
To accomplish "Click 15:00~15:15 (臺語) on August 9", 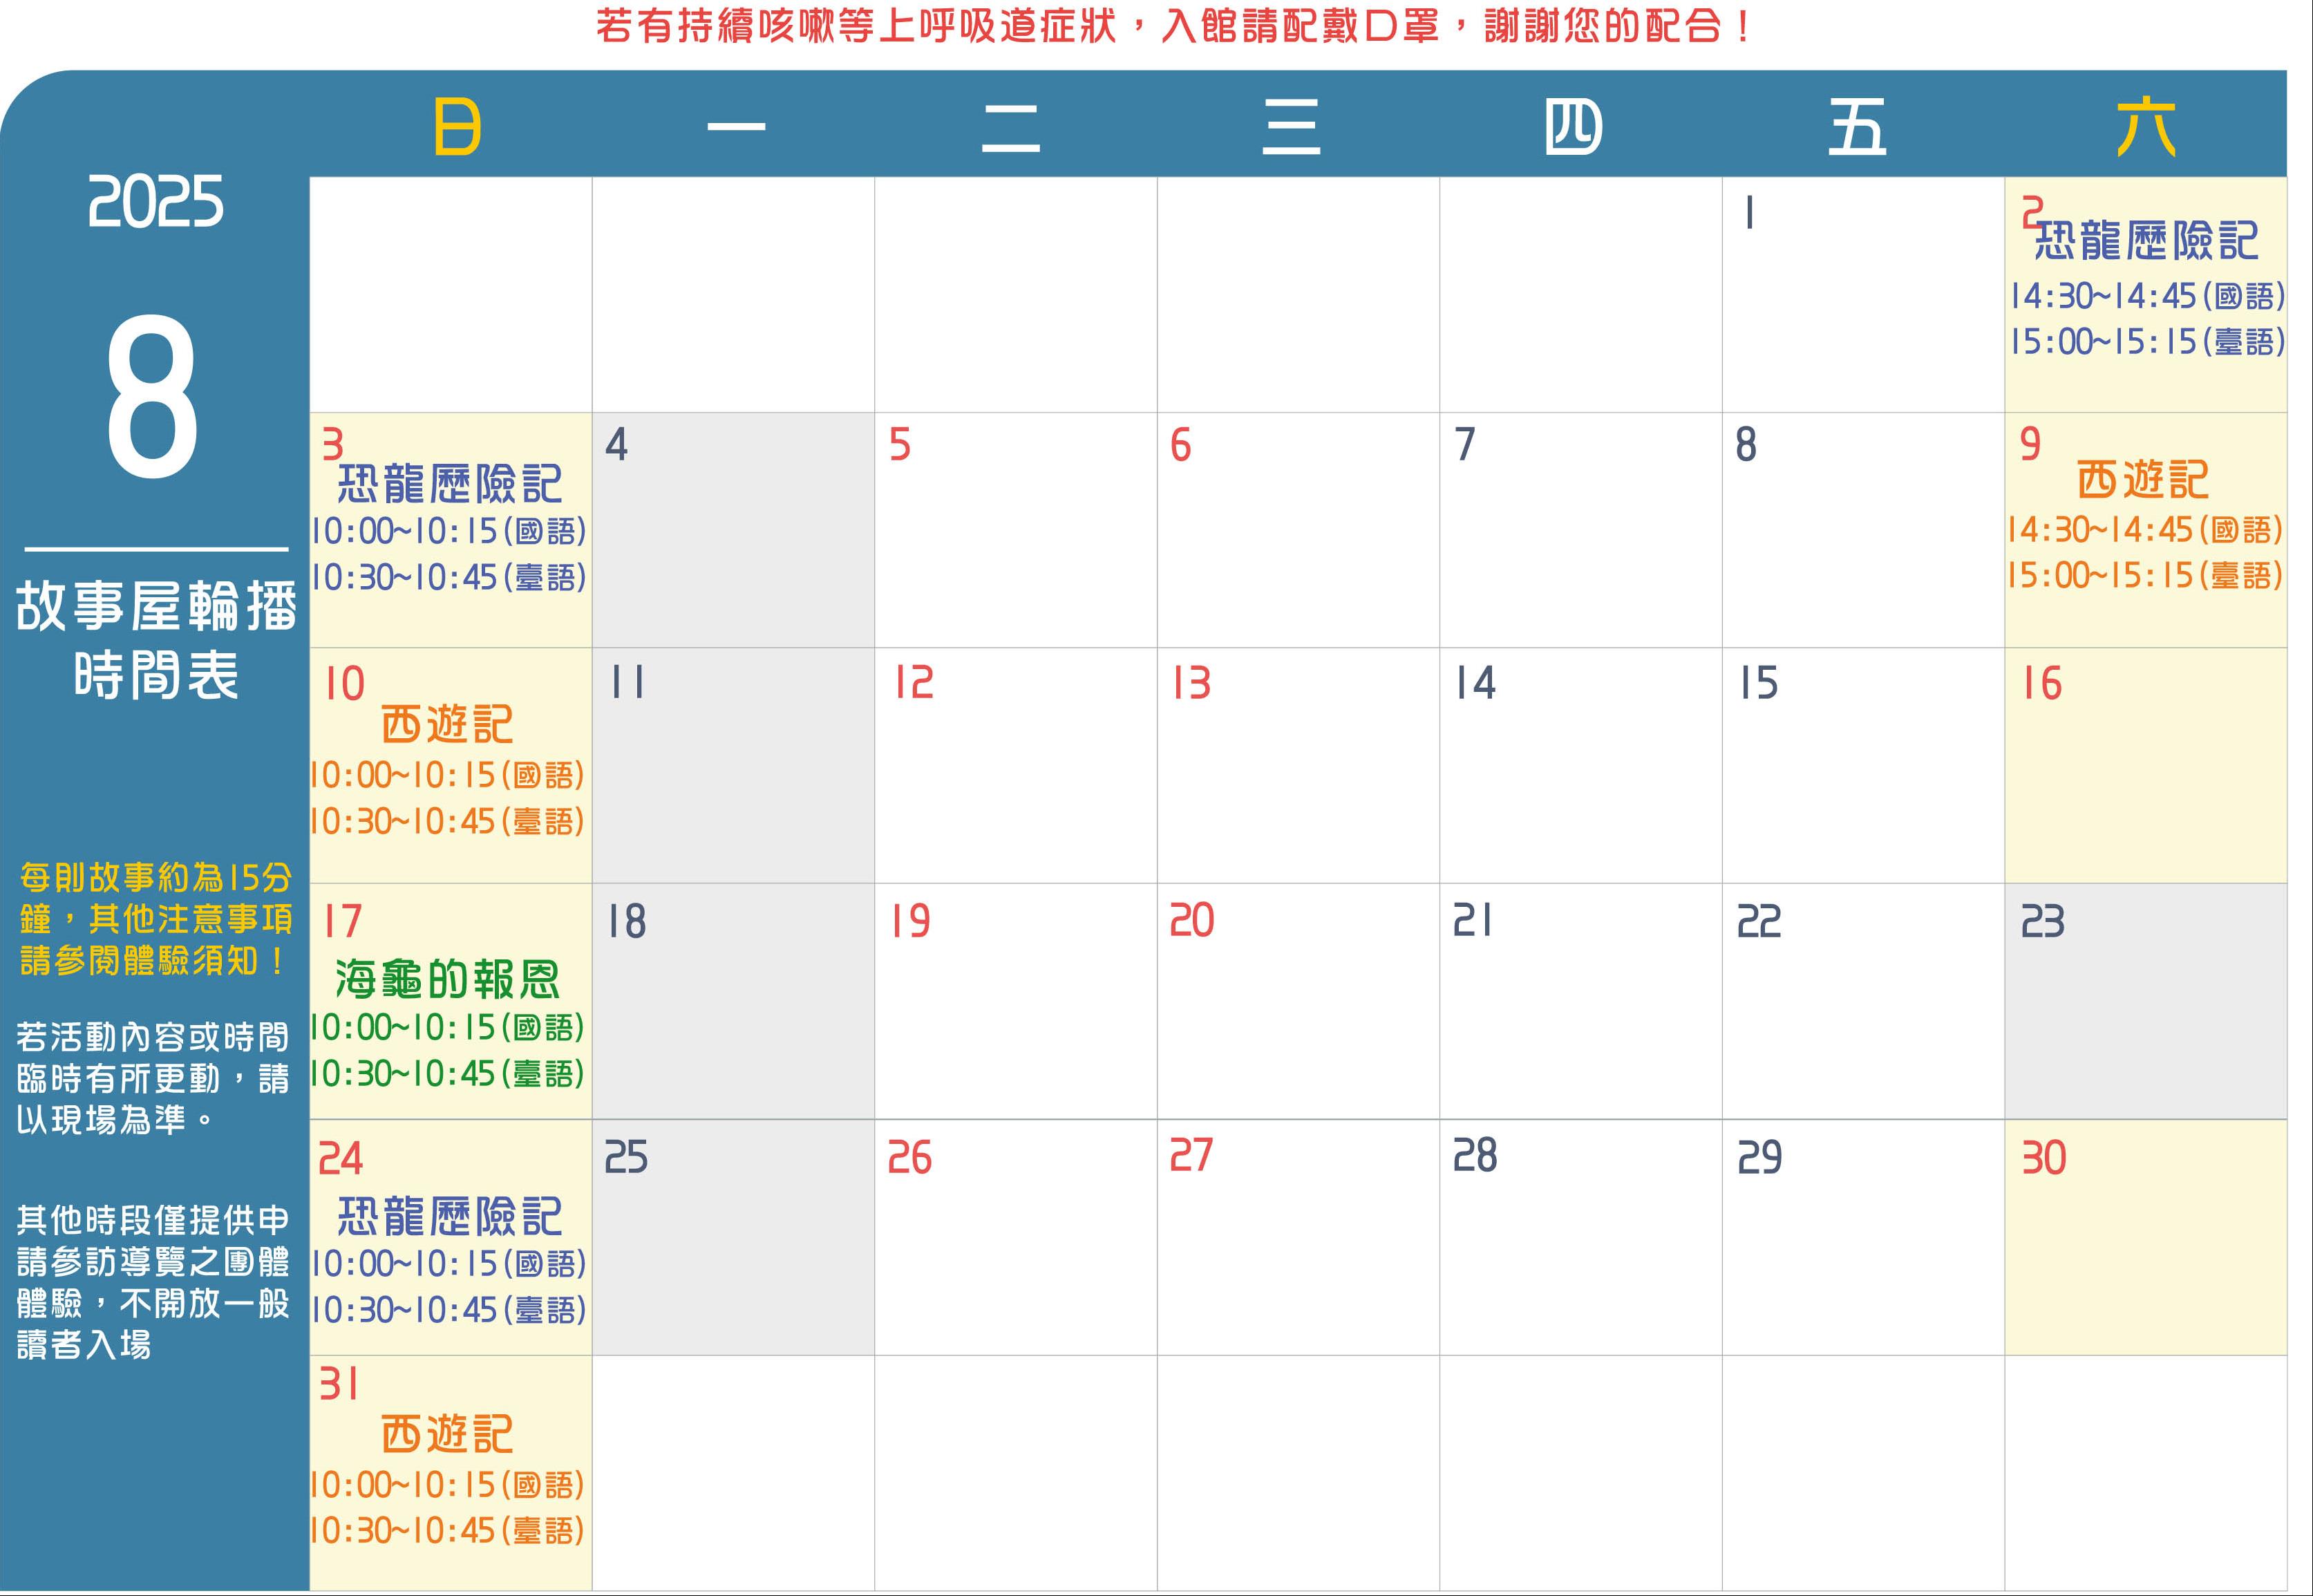I will point(2145,576).
